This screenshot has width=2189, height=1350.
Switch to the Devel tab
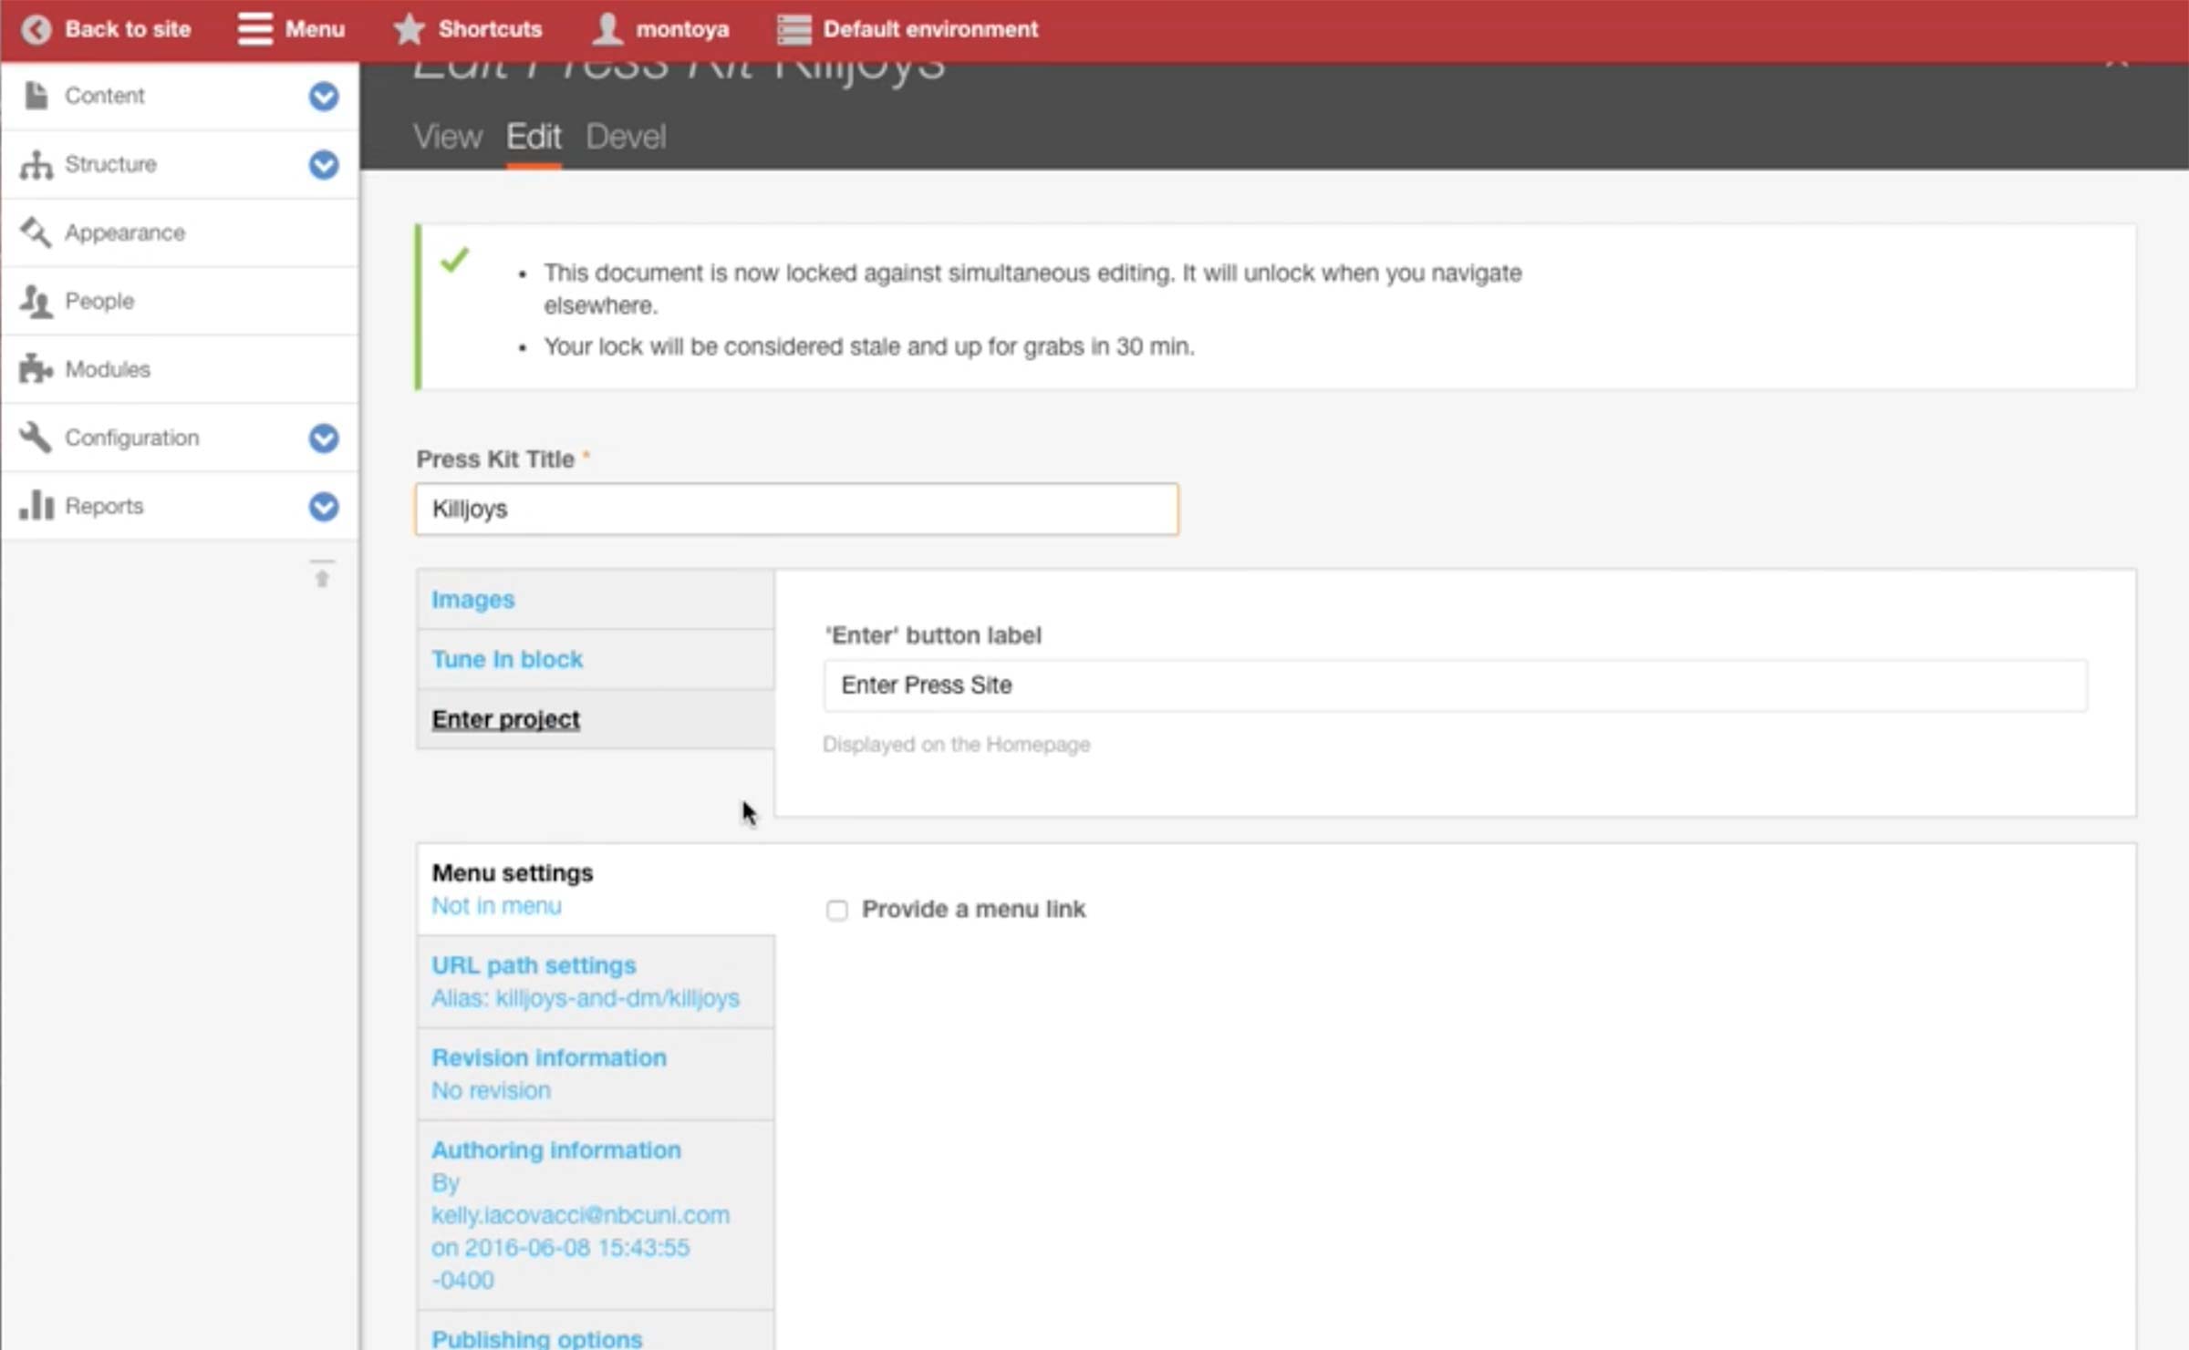[x=626, y=137]
